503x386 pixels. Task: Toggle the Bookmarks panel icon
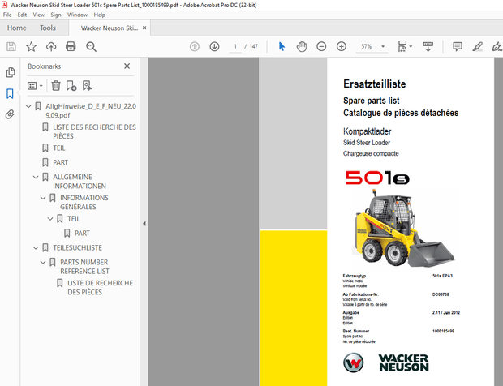tap(10, 93)
